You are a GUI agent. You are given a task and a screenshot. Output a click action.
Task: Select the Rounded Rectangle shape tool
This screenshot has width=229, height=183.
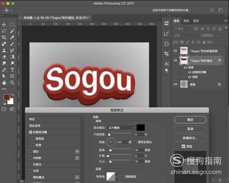(x=12, y=76)
